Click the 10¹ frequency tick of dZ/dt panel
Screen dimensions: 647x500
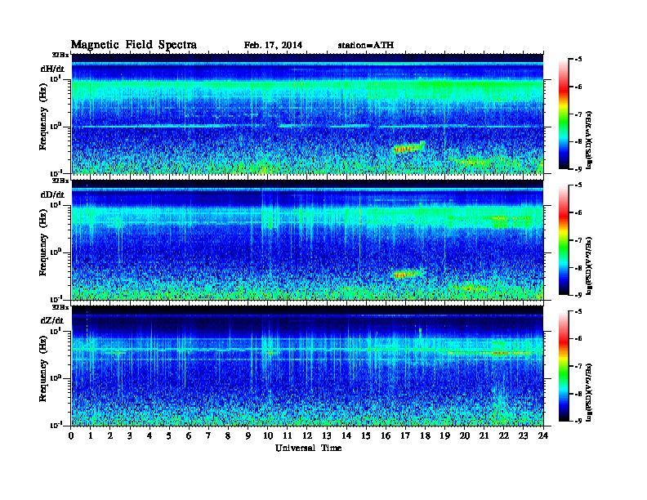click(x=56, y=331)
